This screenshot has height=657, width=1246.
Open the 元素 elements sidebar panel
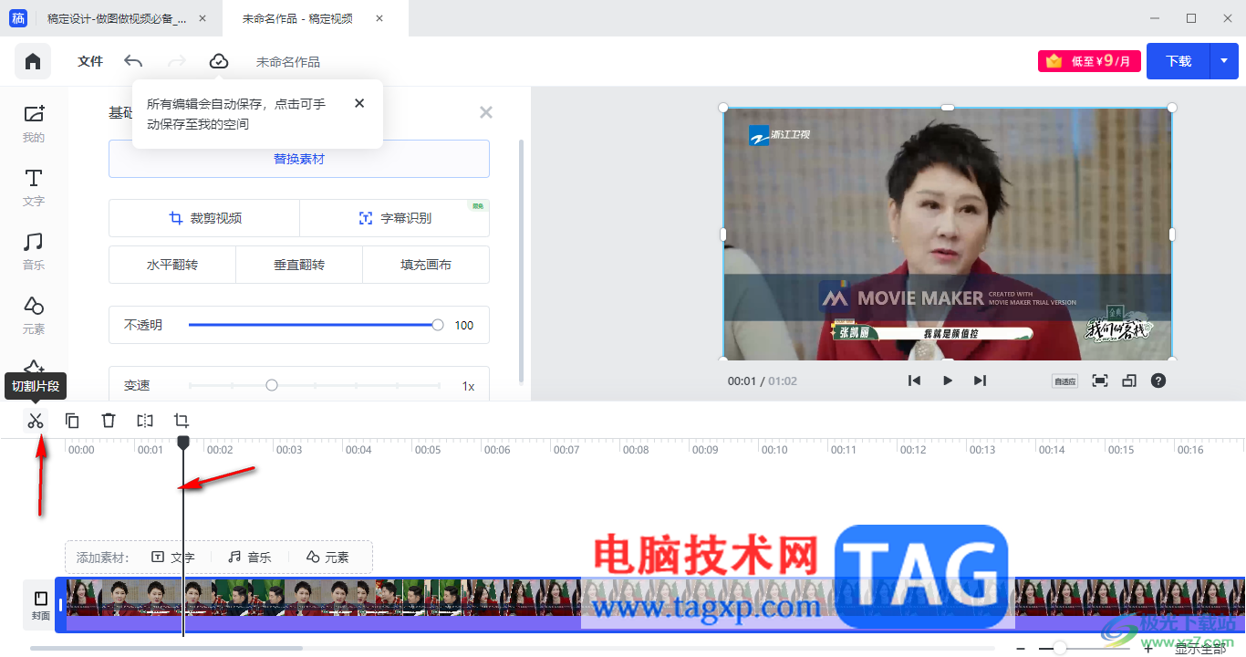coord(34,316)
